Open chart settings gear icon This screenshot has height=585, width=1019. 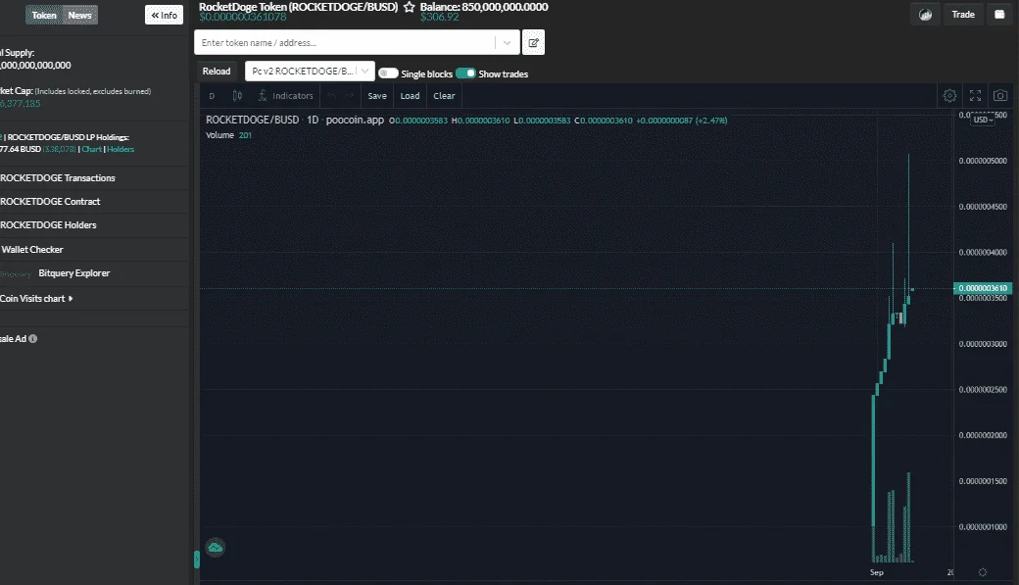click(x=949, y=96)
